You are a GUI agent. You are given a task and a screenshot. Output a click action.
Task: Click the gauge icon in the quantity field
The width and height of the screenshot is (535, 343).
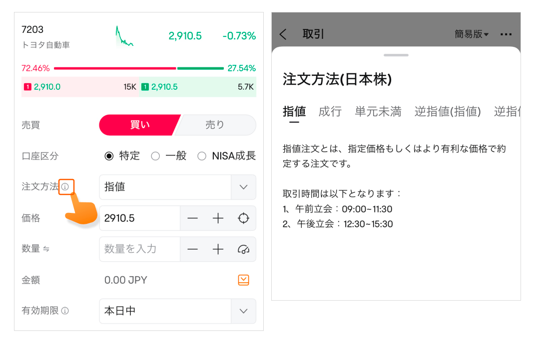pyautogui.click(x=243, y=249)
